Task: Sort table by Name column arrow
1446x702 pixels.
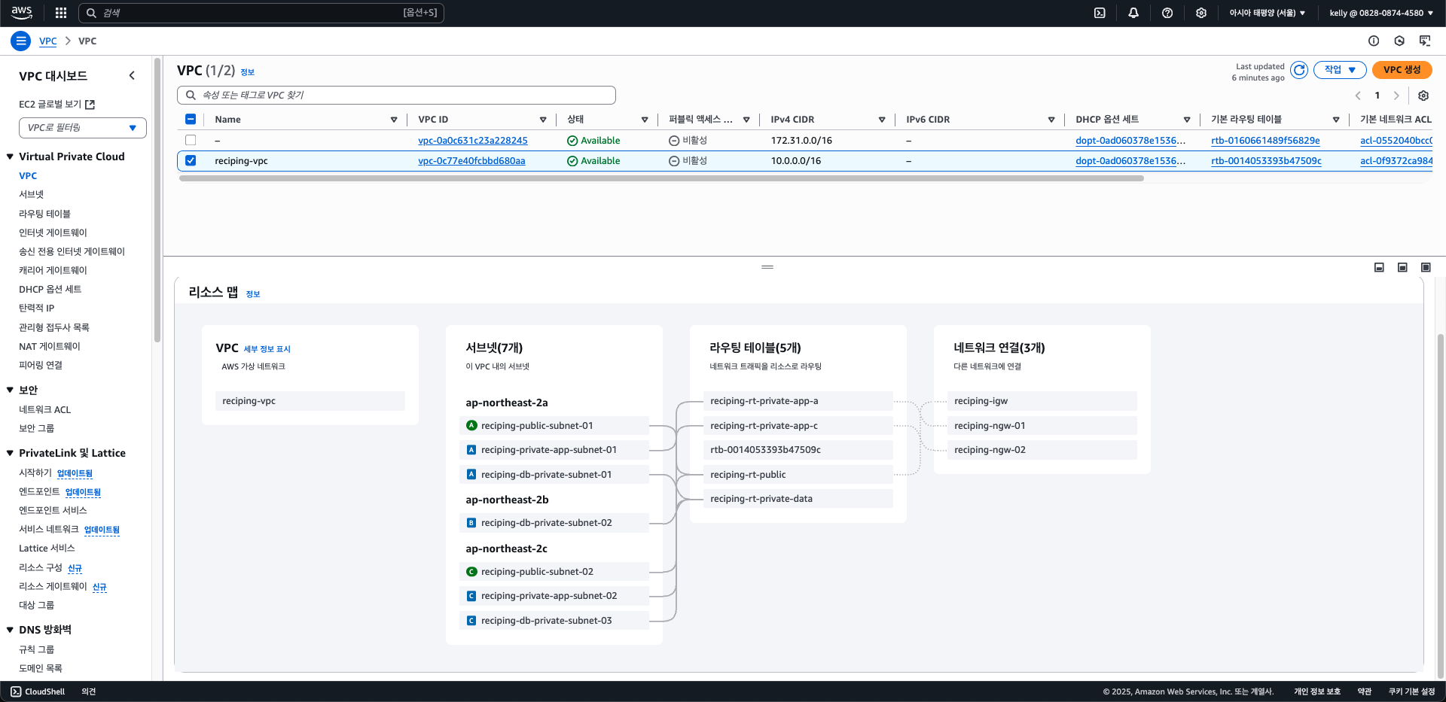Action: click(394, 120)
